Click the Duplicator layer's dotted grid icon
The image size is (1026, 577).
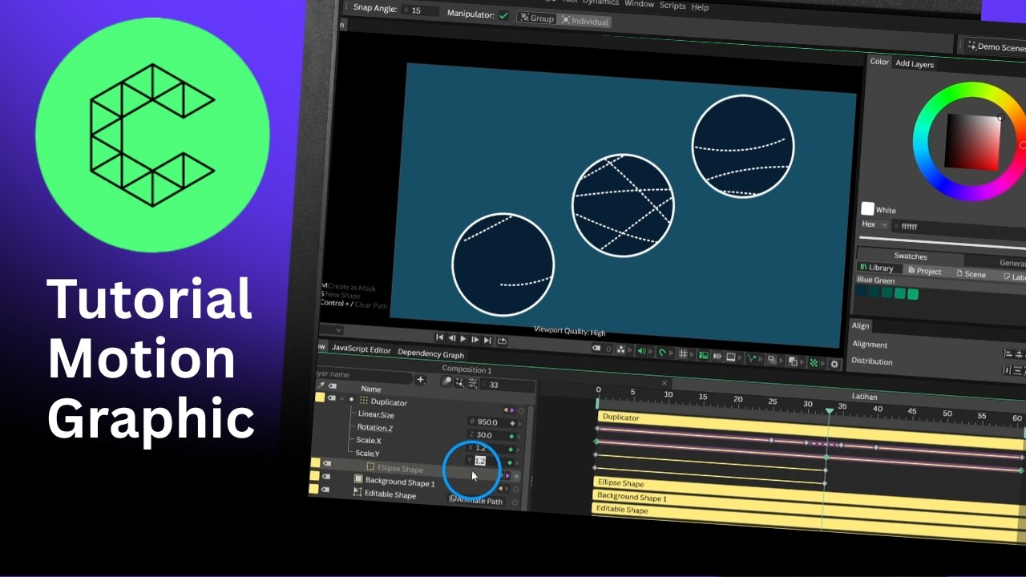[363, 400]
